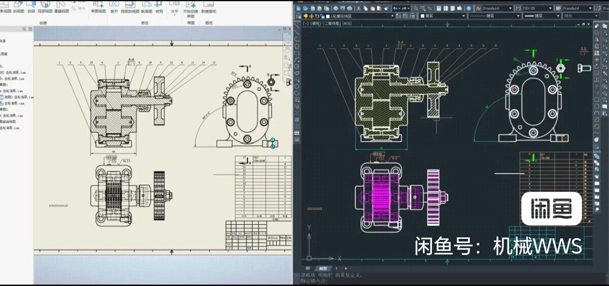
Task: Add new layout with + tab
Action: pos(346,268)
